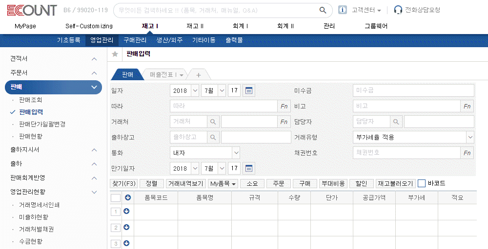Click the down-arrow icon in grid header

click(127, 197)
